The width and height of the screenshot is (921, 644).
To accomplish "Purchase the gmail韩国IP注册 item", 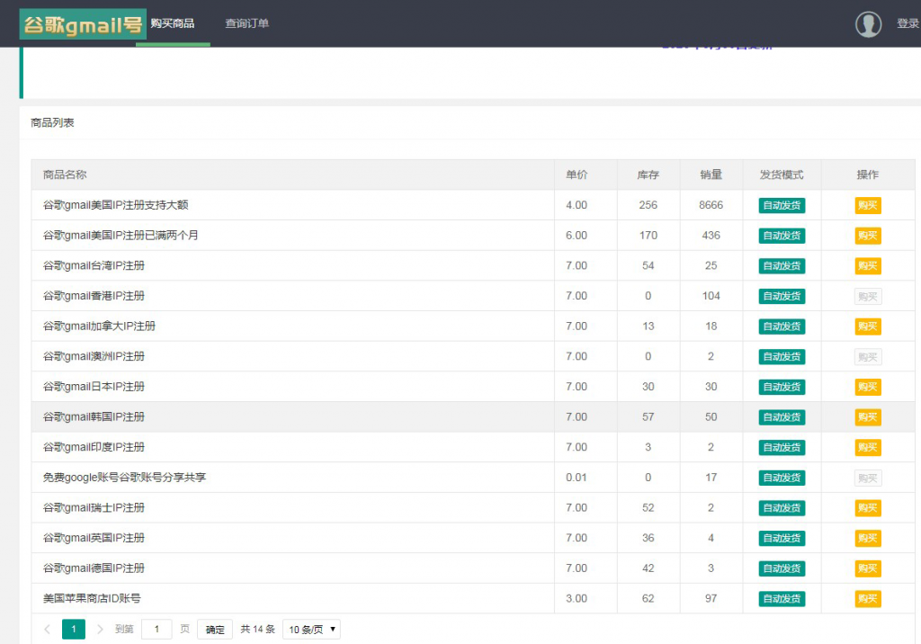I will 867,417.
